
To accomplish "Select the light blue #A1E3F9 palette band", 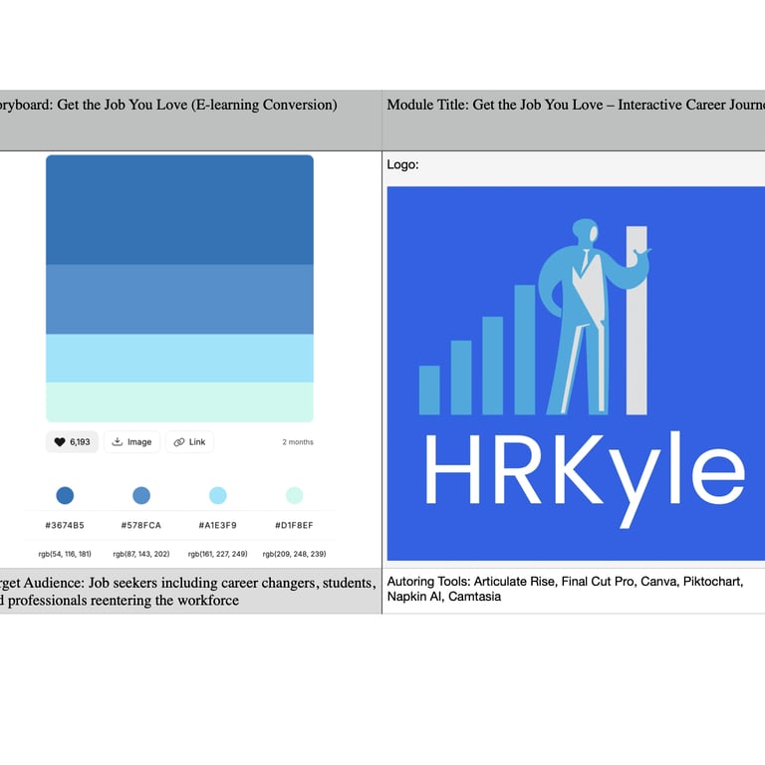I will [179, 359].
